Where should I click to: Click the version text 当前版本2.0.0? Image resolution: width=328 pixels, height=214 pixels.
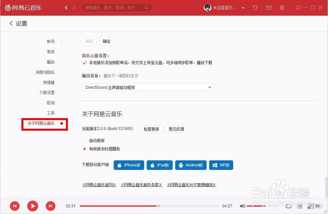coord(107,129)
